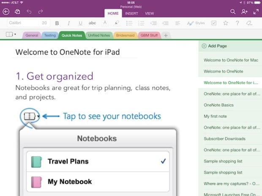The image size is (262, 196).
Task: Toggle italic formatting
Action: 69,23
